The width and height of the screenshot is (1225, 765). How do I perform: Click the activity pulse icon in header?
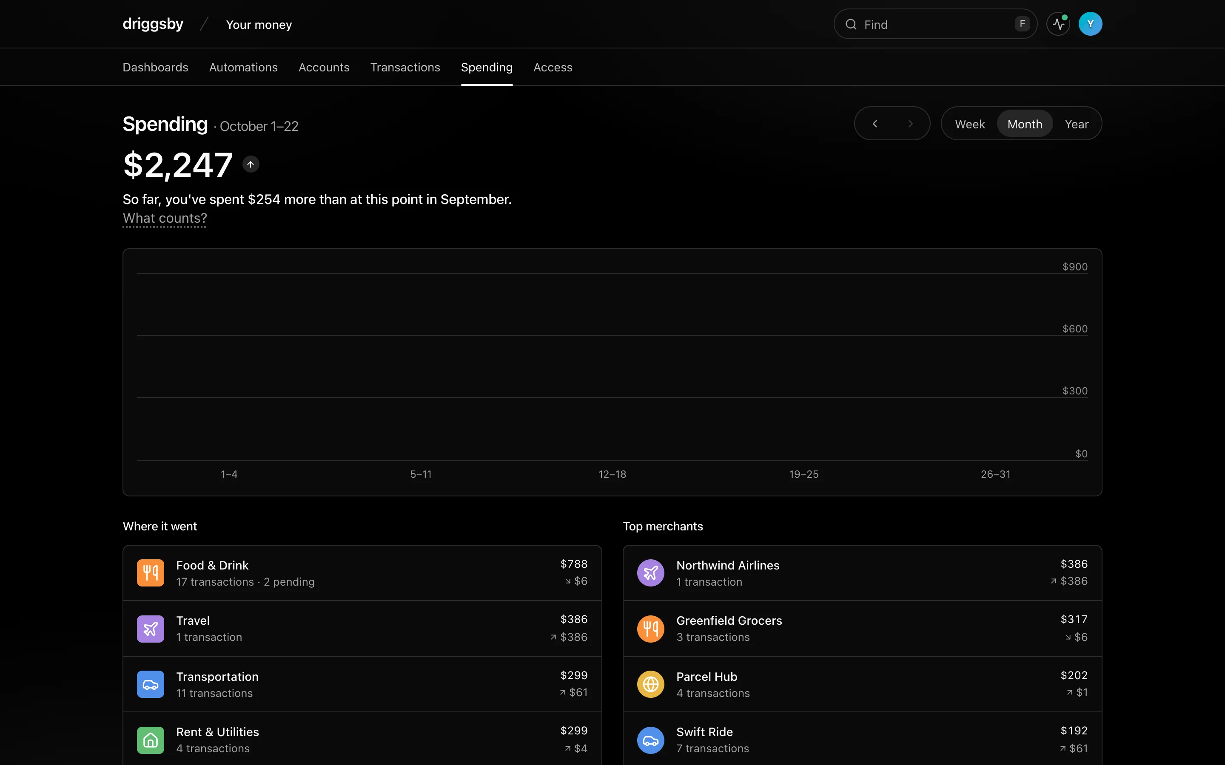pyautogui.click(x=1058, y=24)
